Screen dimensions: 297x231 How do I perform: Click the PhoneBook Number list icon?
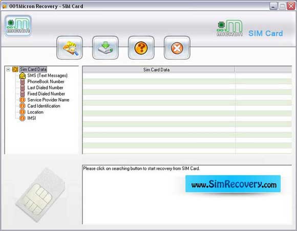point(23,82)
